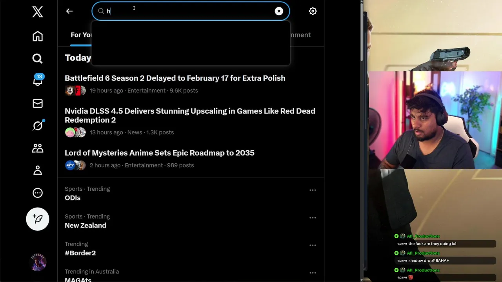
Task: Open more options for New Zealand trend
Action: click(313, 217)
